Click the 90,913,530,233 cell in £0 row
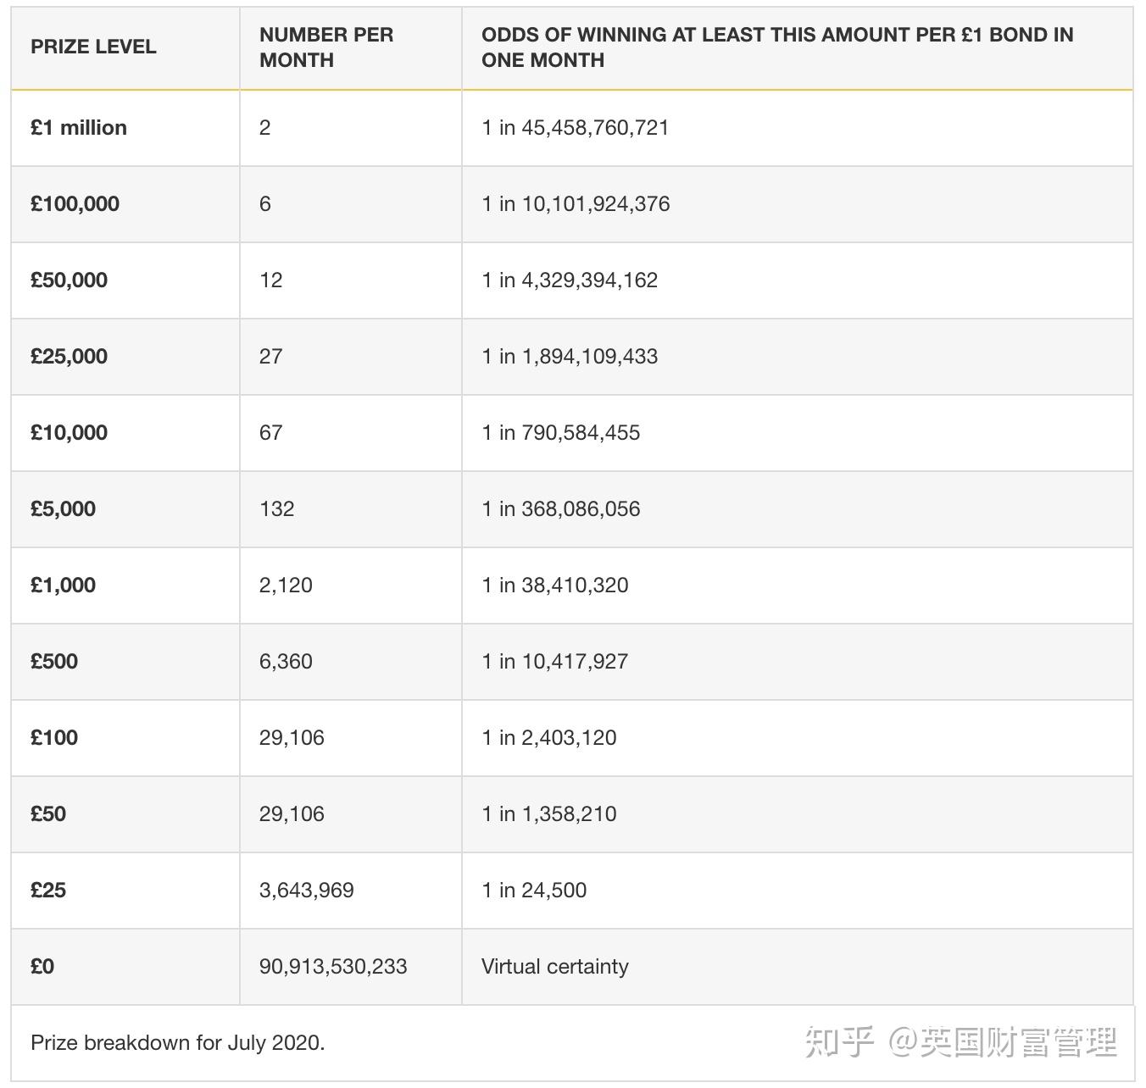 [x=334, y=966]
